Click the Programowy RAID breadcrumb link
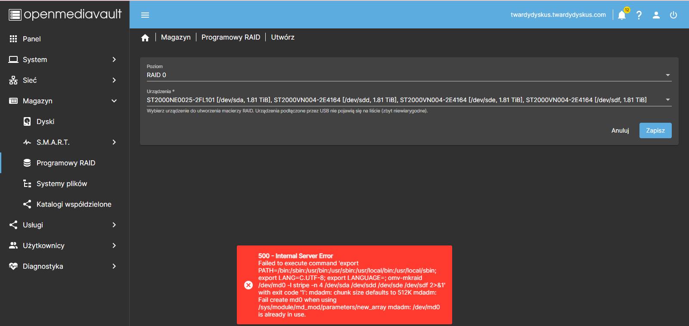This screenshot has height=326, width=689. [231, 37]
